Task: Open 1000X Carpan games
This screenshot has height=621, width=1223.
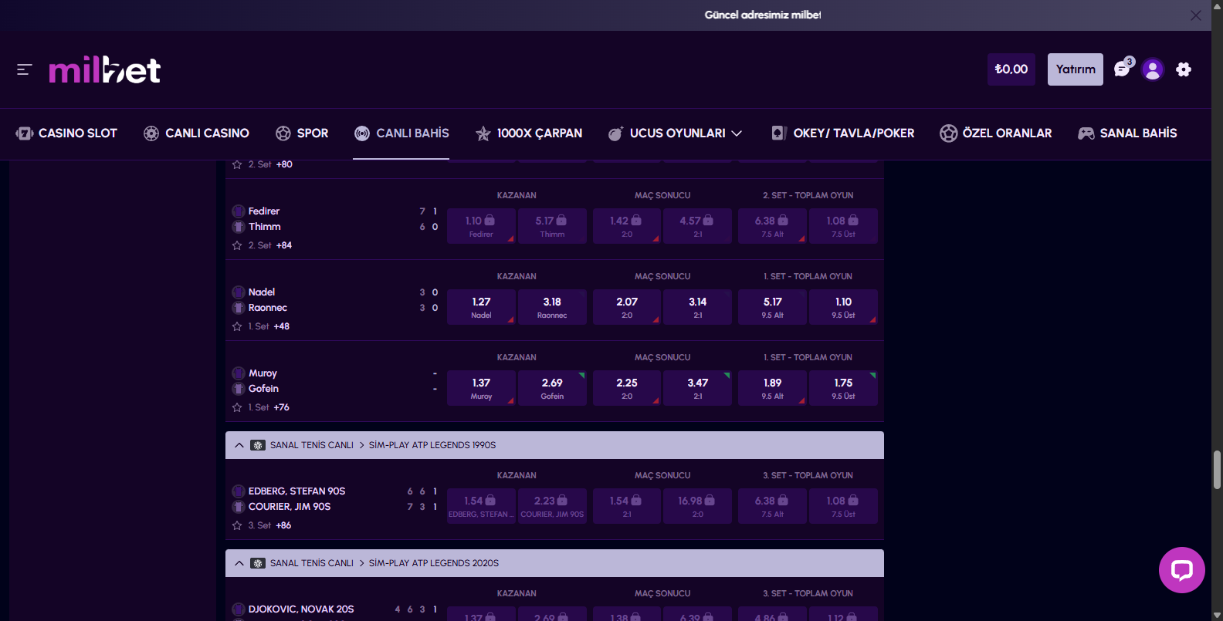Action: pyautogui.click(x=529, y=133)
